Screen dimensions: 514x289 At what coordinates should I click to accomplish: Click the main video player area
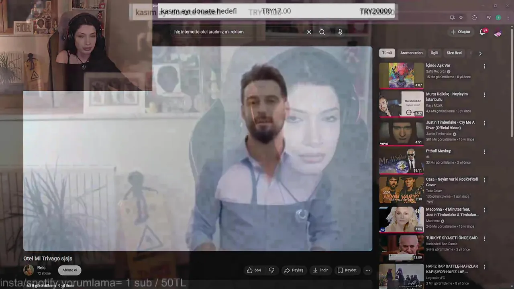(198, 149)
